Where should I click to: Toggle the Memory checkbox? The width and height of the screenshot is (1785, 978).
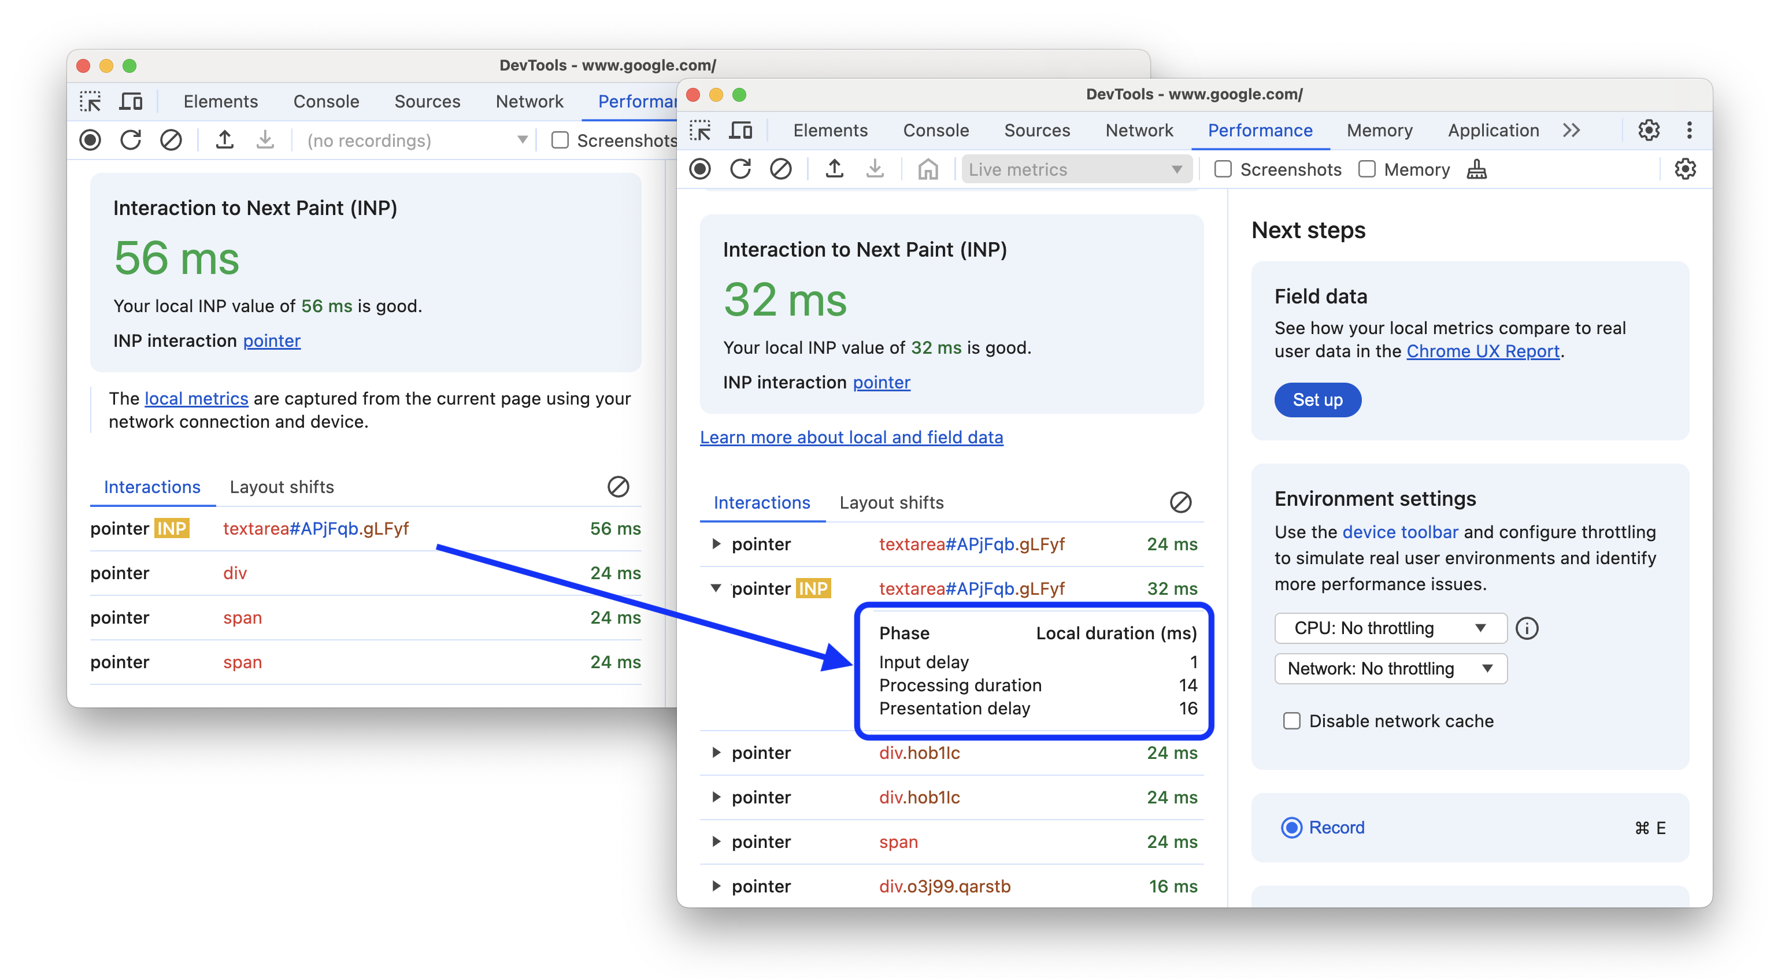pyautogui.click(x=1368, y=170)
